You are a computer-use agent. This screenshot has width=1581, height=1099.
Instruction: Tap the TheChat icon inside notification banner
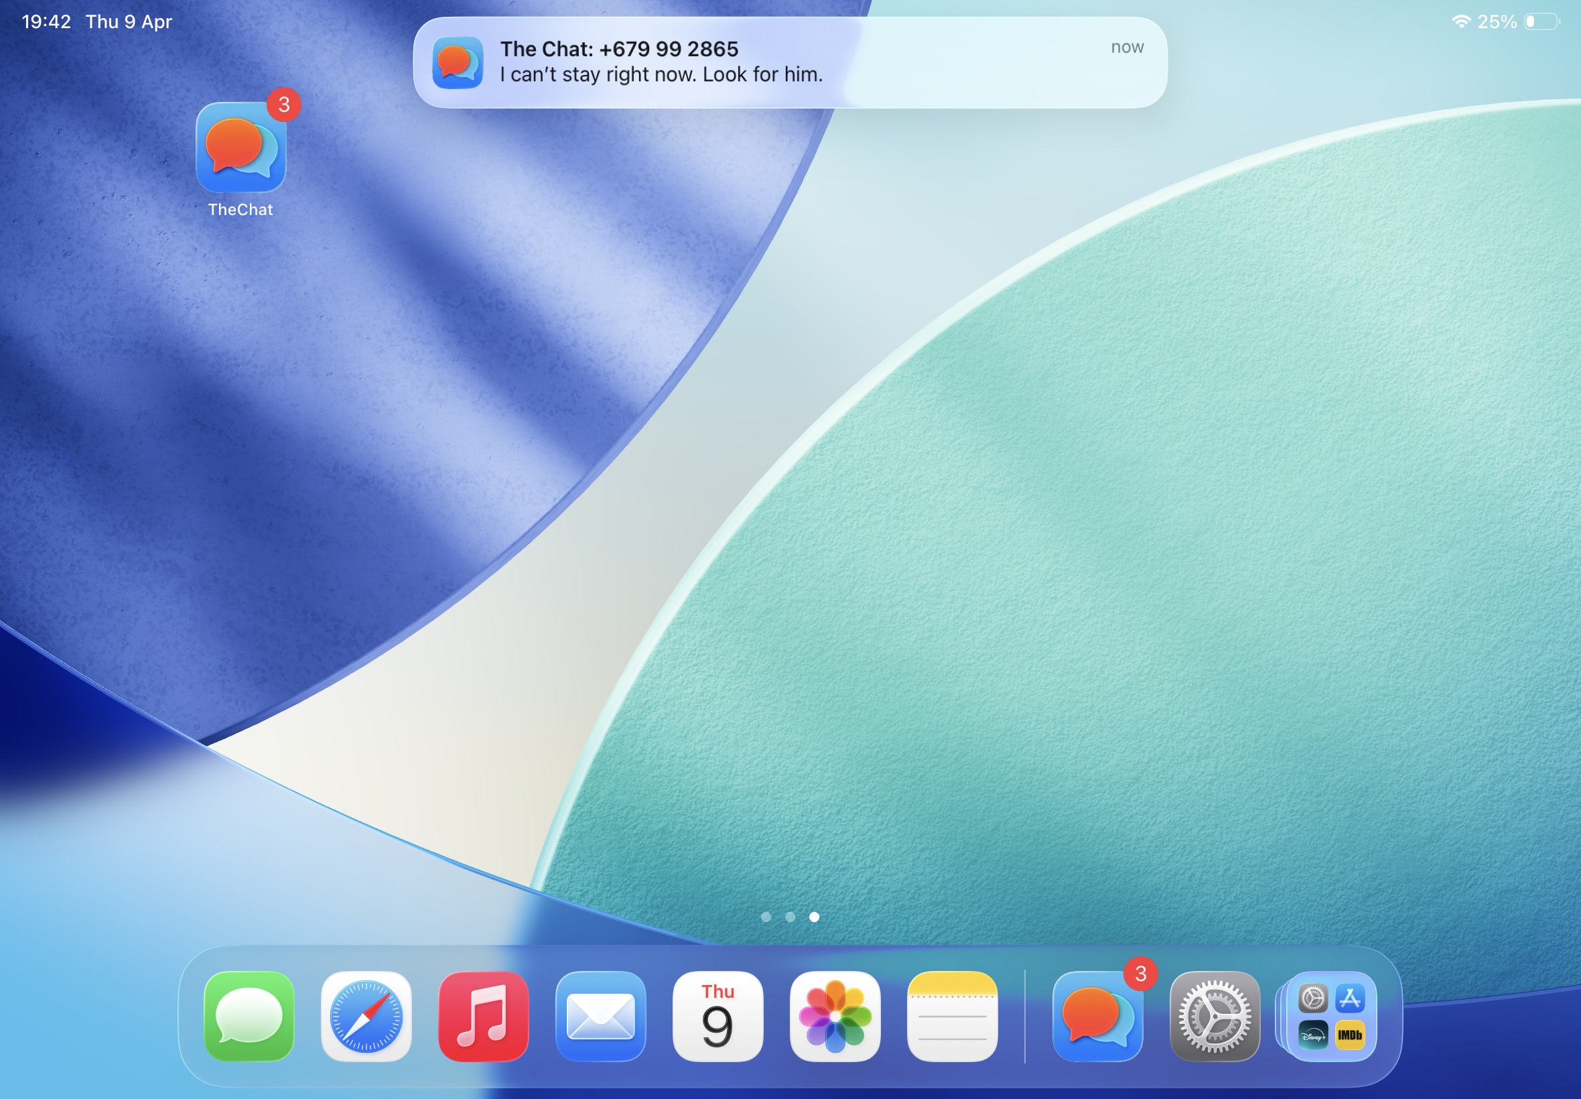pos(458,63)
